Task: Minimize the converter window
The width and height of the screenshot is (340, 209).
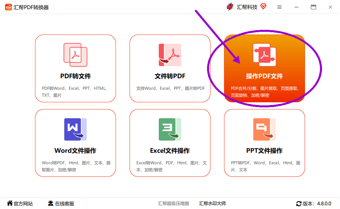Action: point(296,7)
